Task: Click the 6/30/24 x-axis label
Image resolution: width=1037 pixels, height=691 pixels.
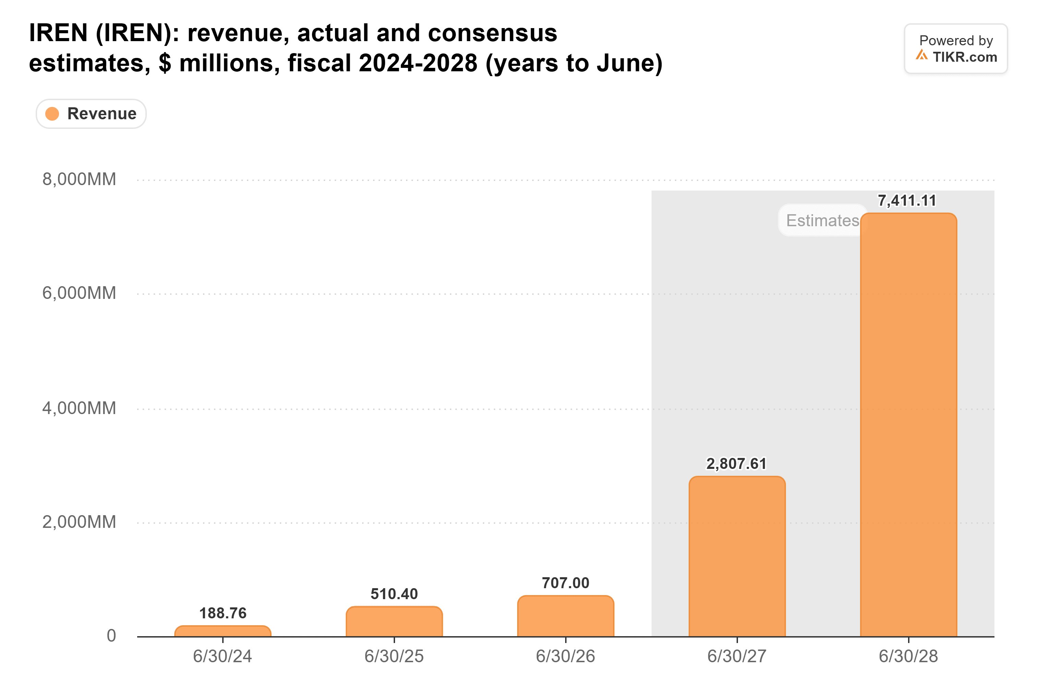Action: tap(222, 657)
